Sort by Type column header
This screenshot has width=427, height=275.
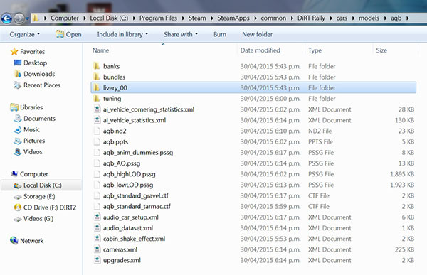tap(315, 50)
